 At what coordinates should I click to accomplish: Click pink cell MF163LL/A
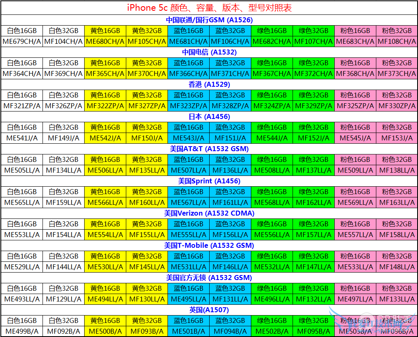397,202
